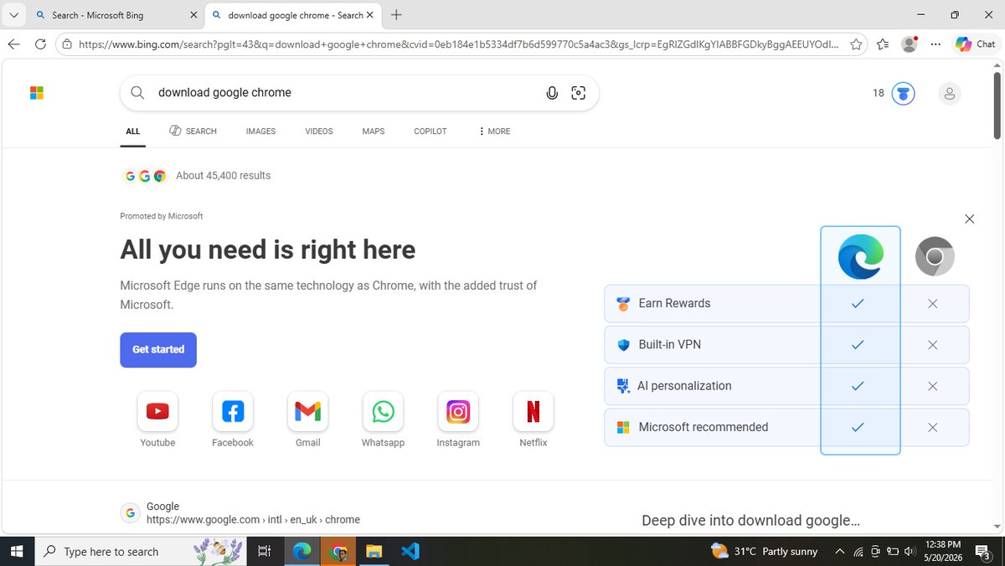Click the Microsoft Edge logo in the comparison

(x=861, y=256)
